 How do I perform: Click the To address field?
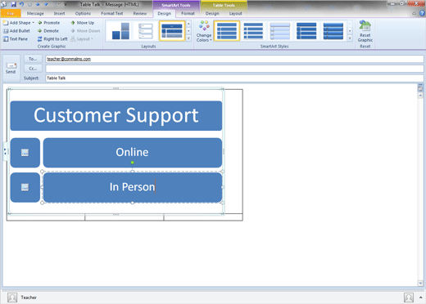[234, 59]
